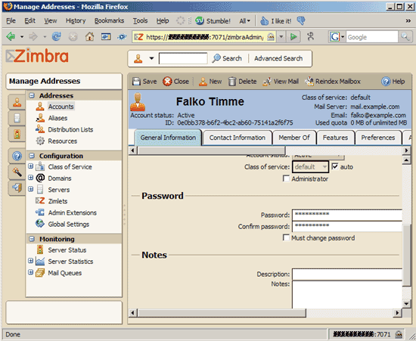Click the Search button
This screenshot has height=341, width=416.
(227, 58)
